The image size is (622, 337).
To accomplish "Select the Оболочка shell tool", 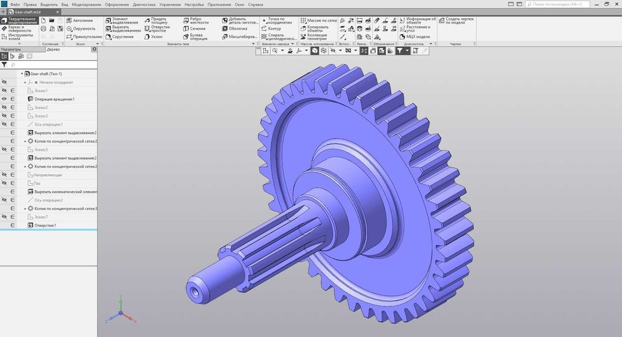I will [x=234, y=29].
